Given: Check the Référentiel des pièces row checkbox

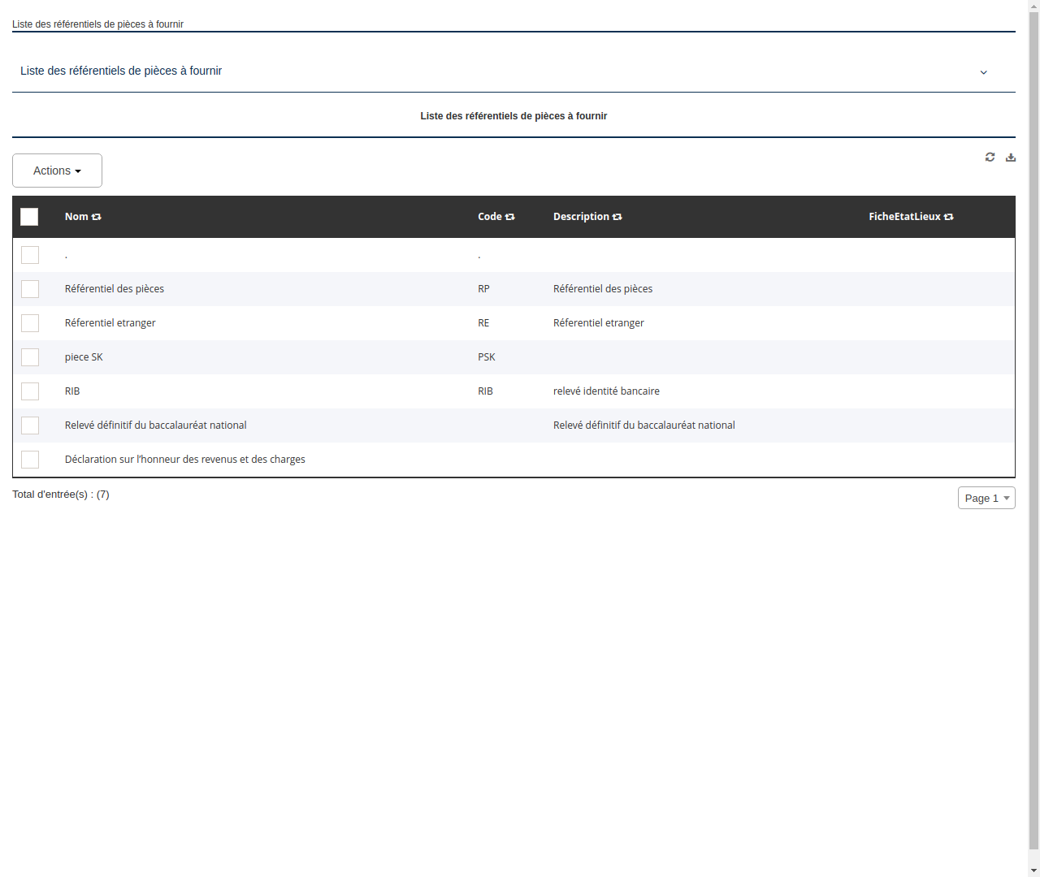Looking at the screenshot, I should (x=30, y=289).
